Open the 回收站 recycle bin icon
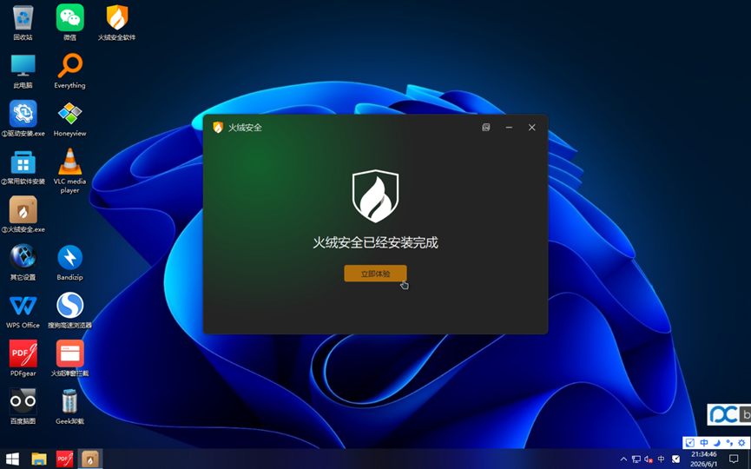This screenshot has width=751, height=469. coord(23,23)
